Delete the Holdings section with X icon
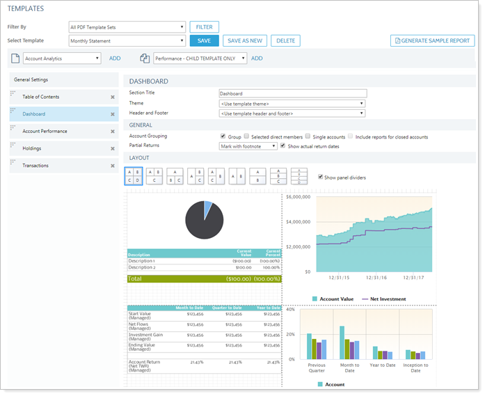485x396 pixels. [x=112, y=148]
